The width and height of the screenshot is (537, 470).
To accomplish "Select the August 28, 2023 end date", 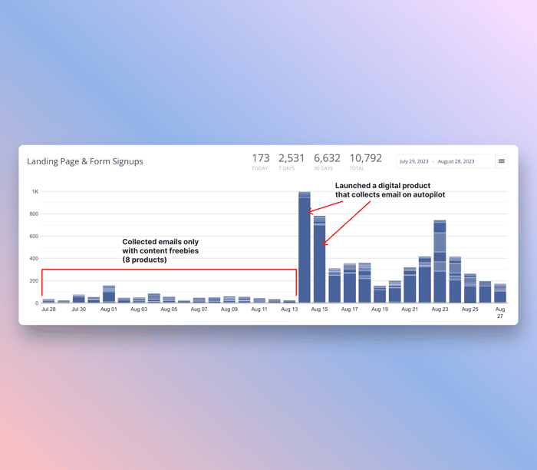I will click(456, 161).
